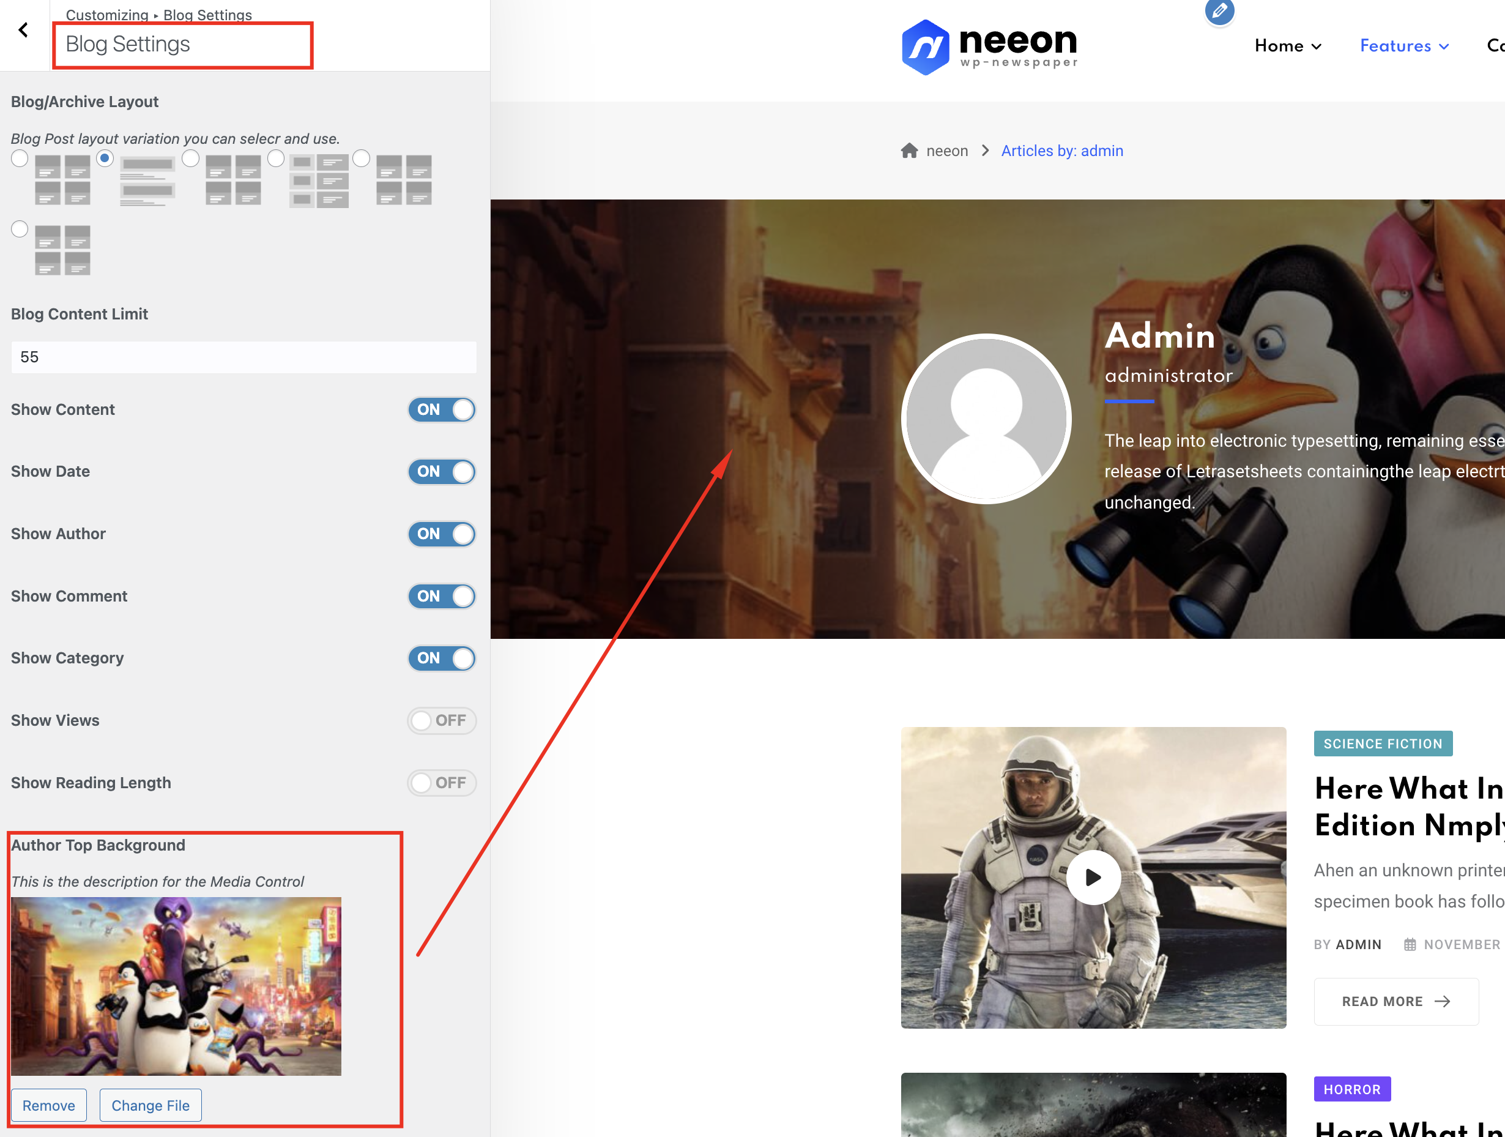Click the neeon breadcrumb link
1505x1137 pixels.
click(947, 151)
